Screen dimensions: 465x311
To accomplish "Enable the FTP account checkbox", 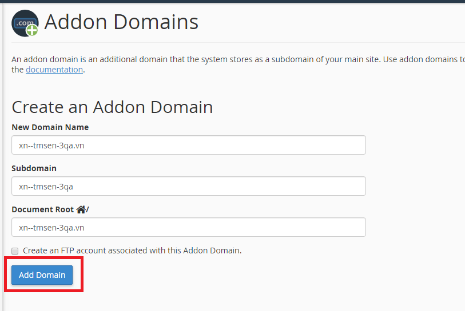I will point(15,251).
